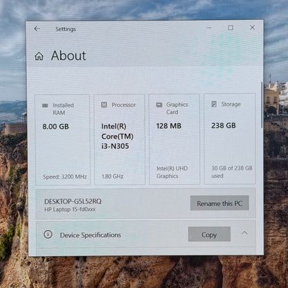Click the Installed RAM chip icon
The width and height of the screenshot is (288, 288).
click(x=45, y=105)
